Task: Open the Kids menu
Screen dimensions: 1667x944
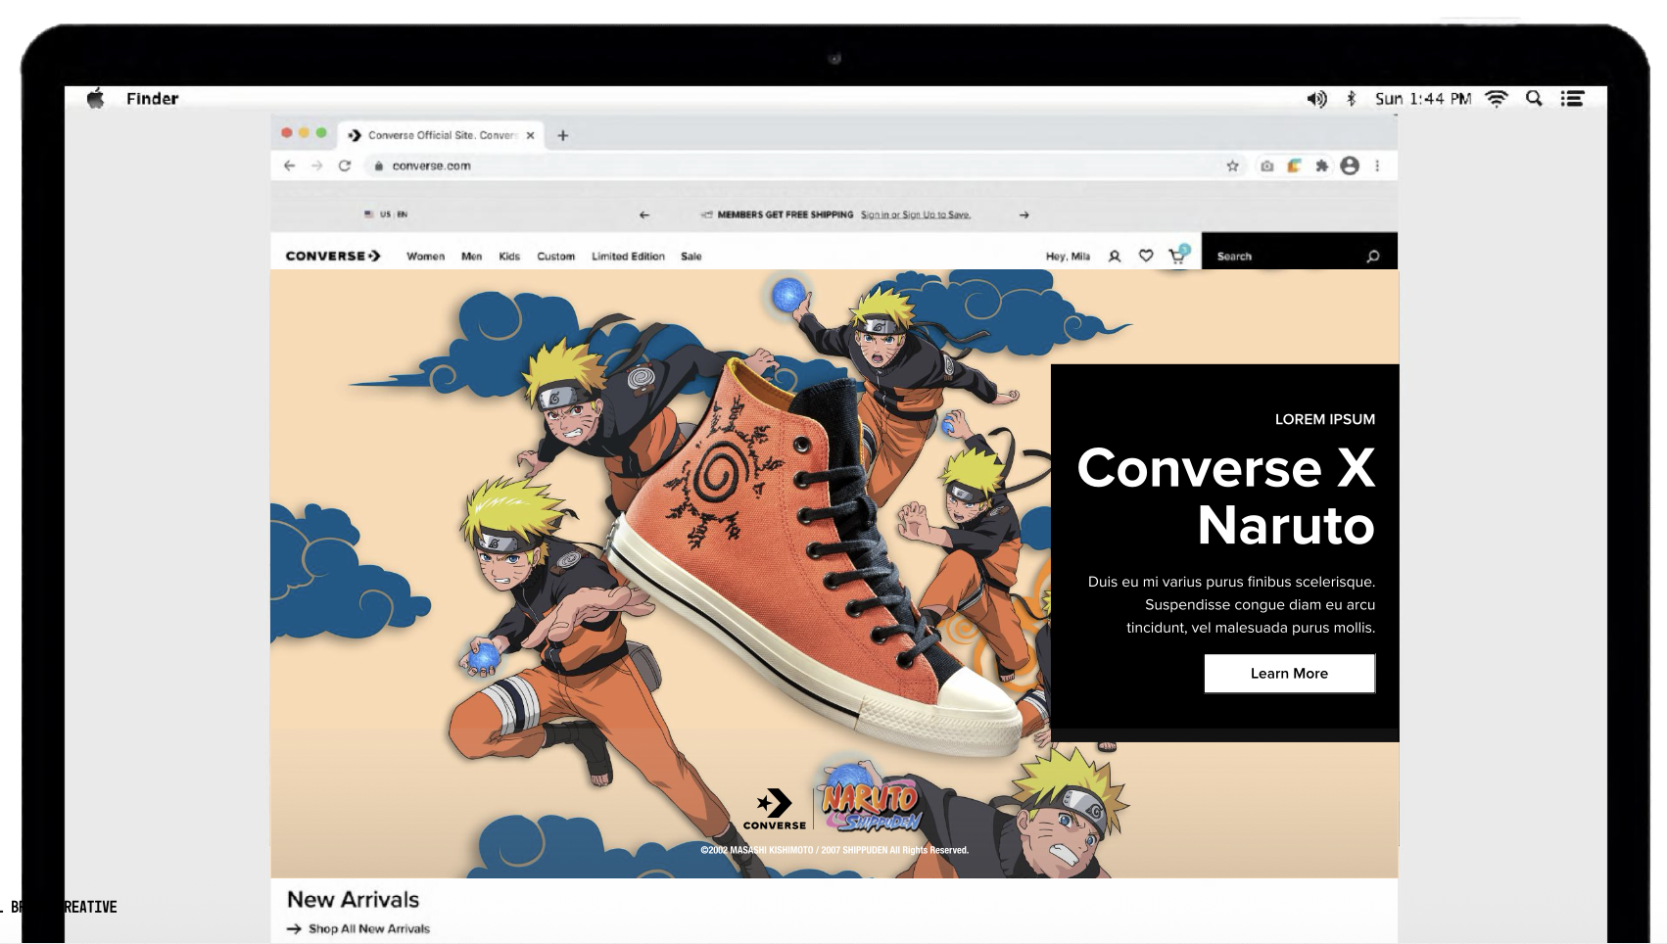Action: (509, 257)
